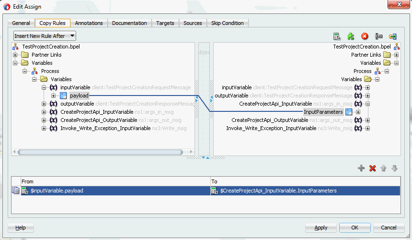412x240 pixels.
Task: Click the fx icon beside $inputVariable.payload
Action: [25, 191]
